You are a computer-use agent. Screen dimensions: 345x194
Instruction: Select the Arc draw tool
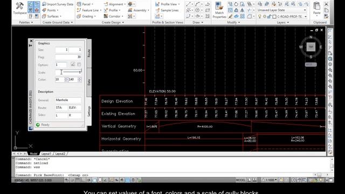pyautogui.click(x=198, y=4)
